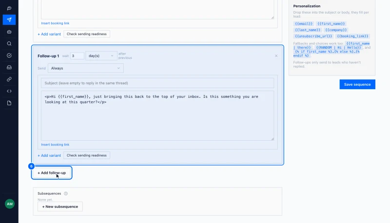The image size is (390, 223).
Task: Open the Send Always condition dropdown
Action: pyautogui.click(x=86, y=68)
